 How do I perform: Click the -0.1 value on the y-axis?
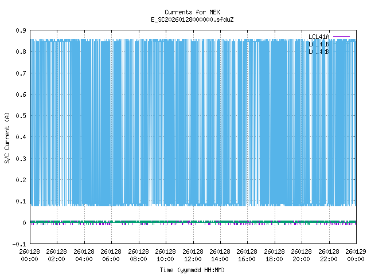[x=18, y=244]
